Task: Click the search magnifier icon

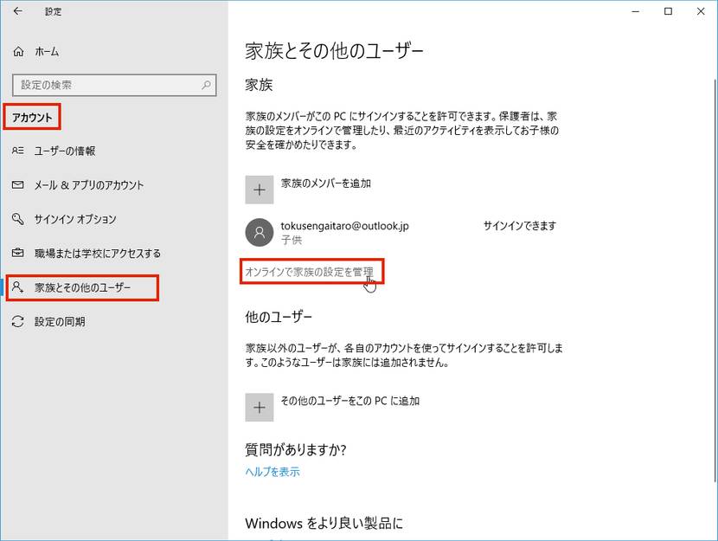Action: [206, 85]
